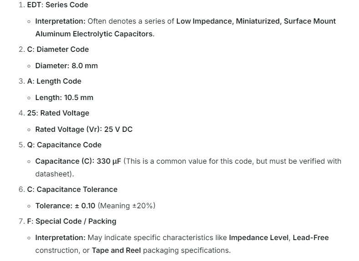Click the "F: Special Code / Packing" heading
Viewport: 359px width, 261px height.
(71, 221)
